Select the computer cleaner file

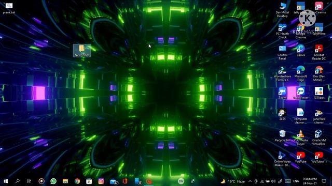click(301, 116)
